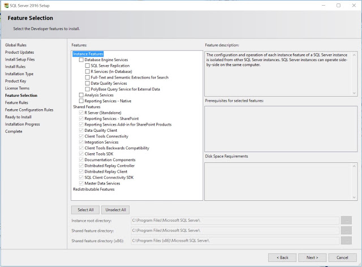This screenshot has height=267, width=362.
Task: Select the Shared Features tree node
Action: [87, 107]
